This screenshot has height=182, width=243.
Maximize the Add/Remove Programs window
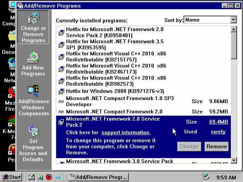[230, 6]
